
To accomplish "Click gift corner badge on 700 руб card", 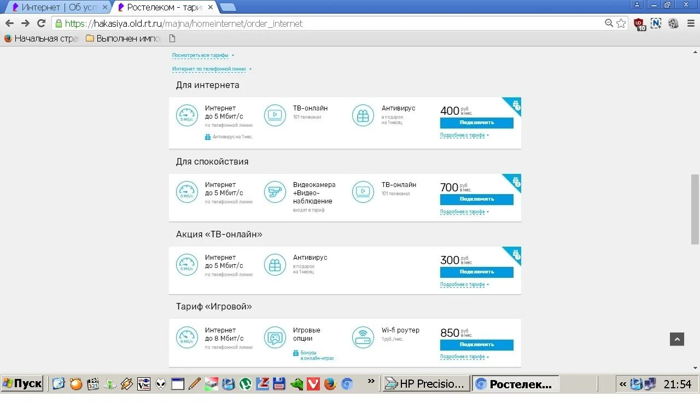I will (515, 181).
